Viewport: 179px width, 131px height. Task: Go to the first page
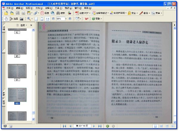click(x=64, y=126)
